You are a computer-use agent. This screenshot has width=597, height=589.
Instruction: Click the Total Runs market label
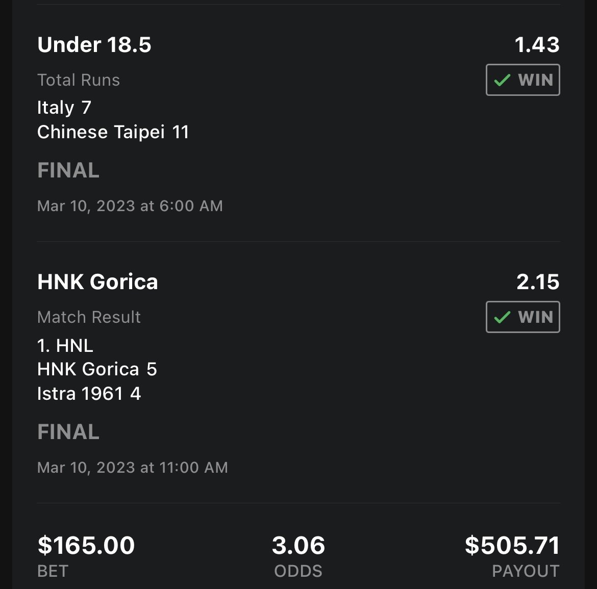[x=79, y=80]
